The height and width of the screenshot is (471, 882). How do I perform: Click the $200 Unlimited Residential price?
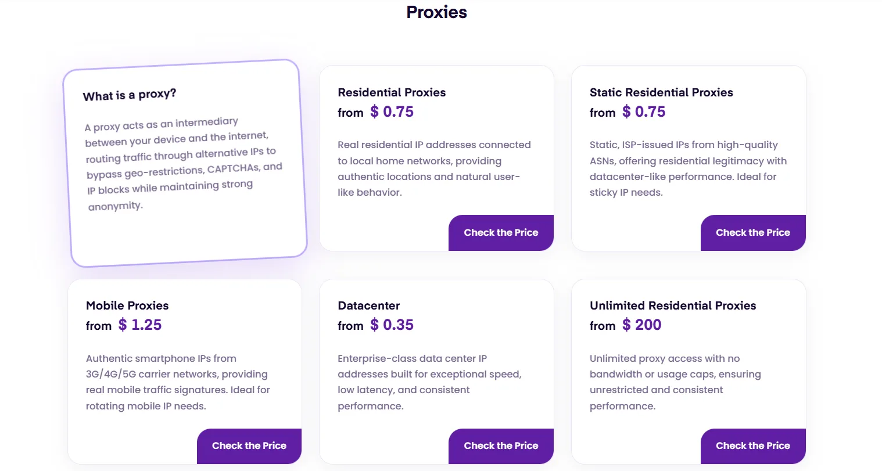click(641, 325)
